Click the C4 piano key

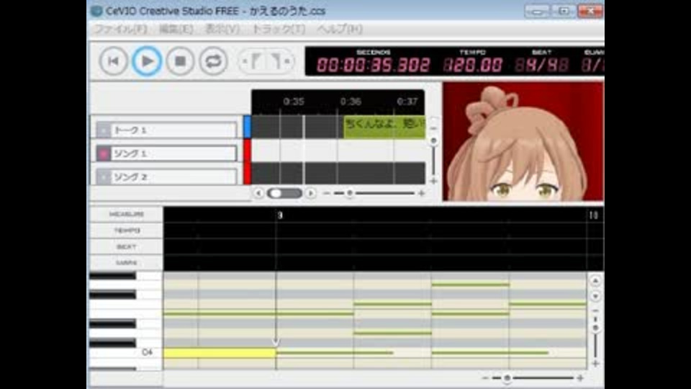click(x=125, y=353)
